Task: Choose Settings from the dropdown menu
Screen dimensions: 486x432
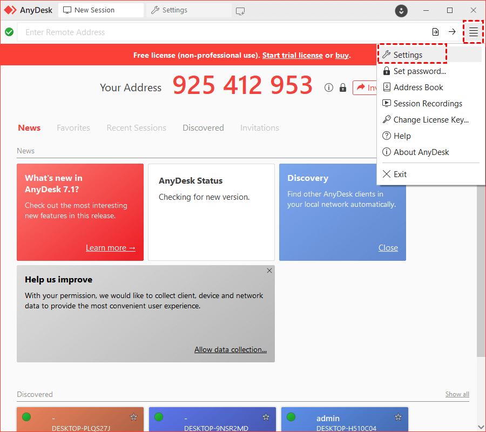Action: click(408, 55)
